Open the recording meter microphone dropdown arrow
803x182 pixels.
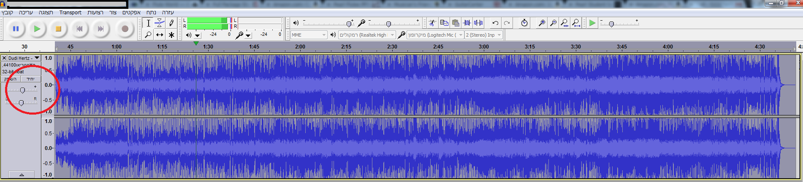[248, 35]
